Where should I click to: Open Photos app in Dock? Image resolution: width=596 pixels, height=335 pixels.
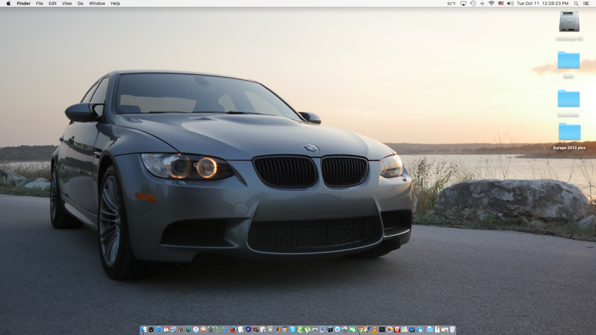390,329
